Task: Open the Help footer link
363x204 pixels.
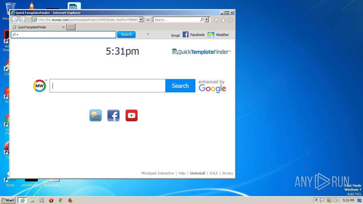Action: 182,173
